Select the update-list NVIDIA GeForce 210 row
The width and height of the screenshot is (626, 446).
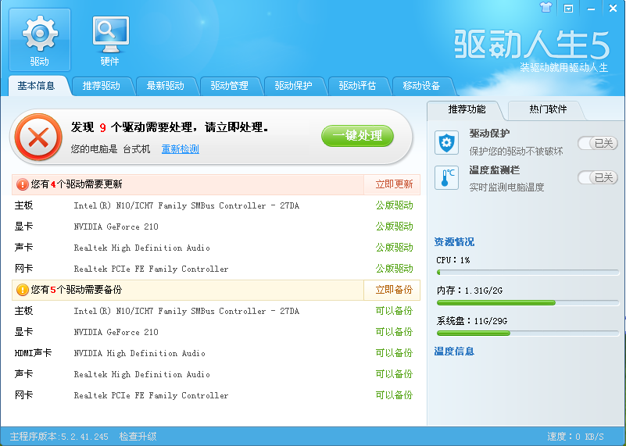(x=216, y=227)
